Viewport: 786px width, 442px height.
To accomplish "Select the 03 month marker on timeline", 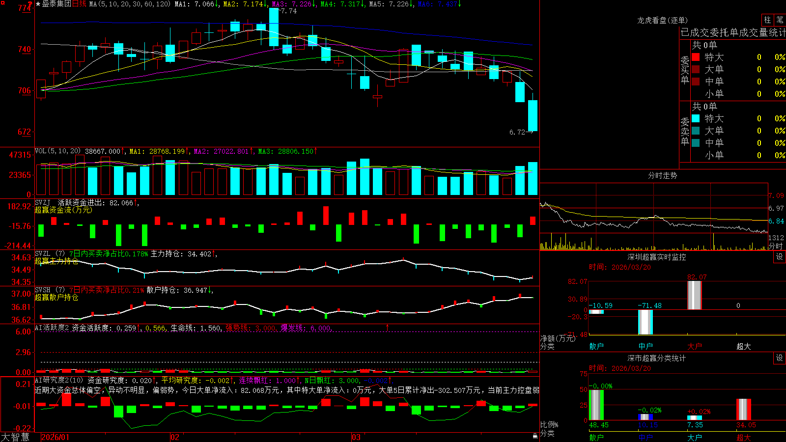I will click(356, 437).
